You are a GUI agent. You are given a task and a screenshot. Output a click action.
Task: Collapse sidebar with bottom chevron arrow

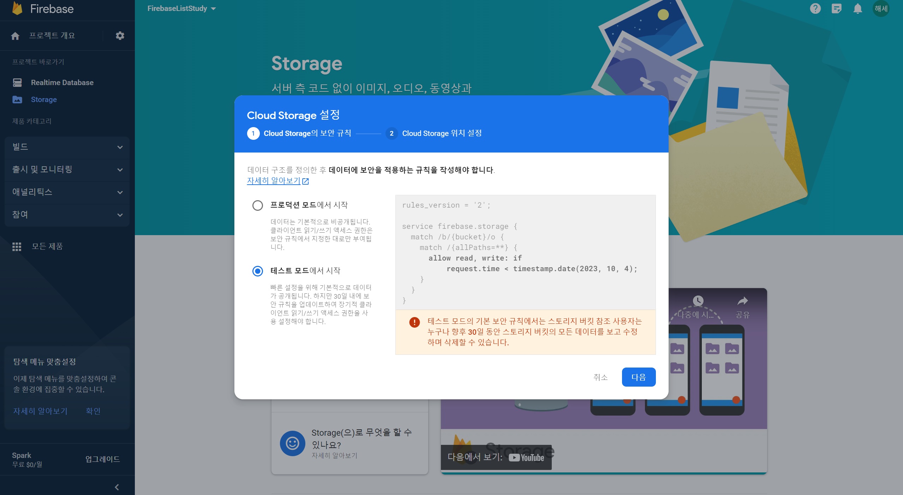point(117,487)
